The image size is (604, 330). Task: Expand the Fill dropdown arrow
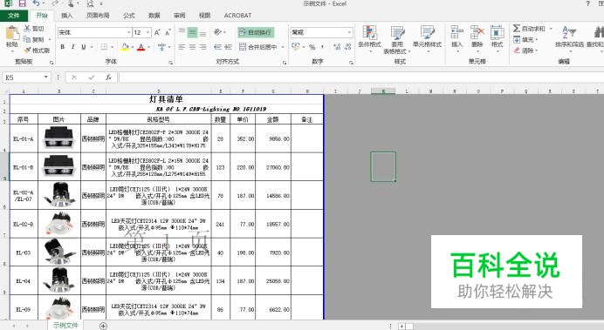click(537, 39)
